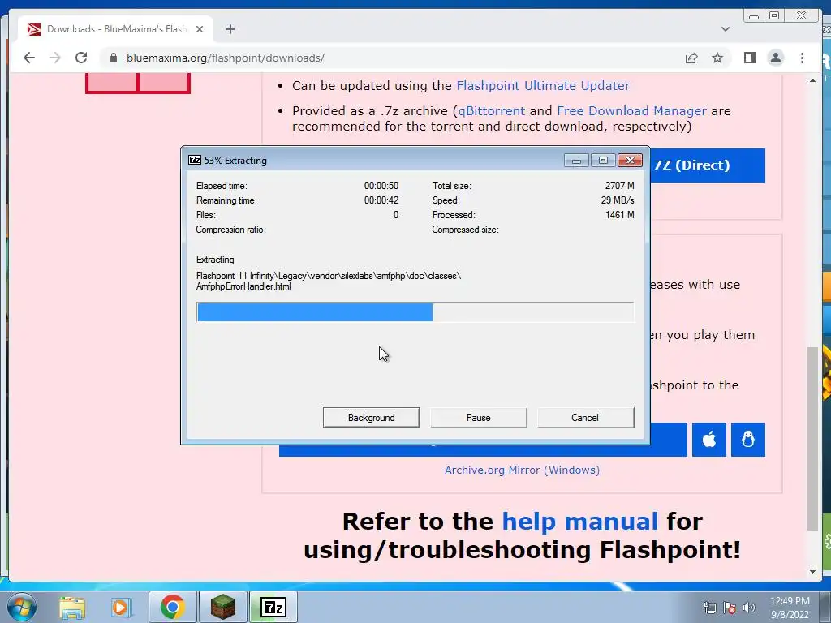
Task: Close the 53% Extracting dialog
Action: click(630, 160)
